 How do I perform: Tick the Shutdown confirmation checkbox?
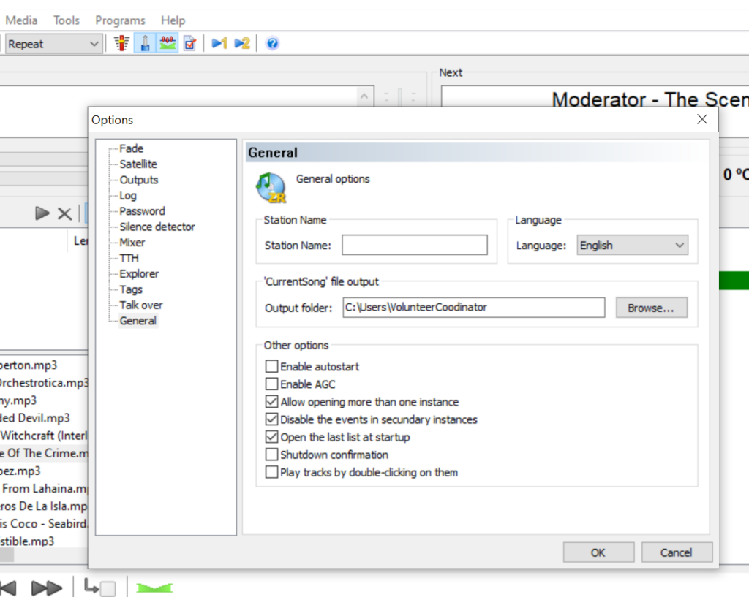[x=272, y=455]
